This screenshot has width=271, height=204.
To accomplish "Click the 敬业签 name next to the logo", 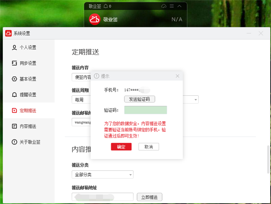I will 110,19.
